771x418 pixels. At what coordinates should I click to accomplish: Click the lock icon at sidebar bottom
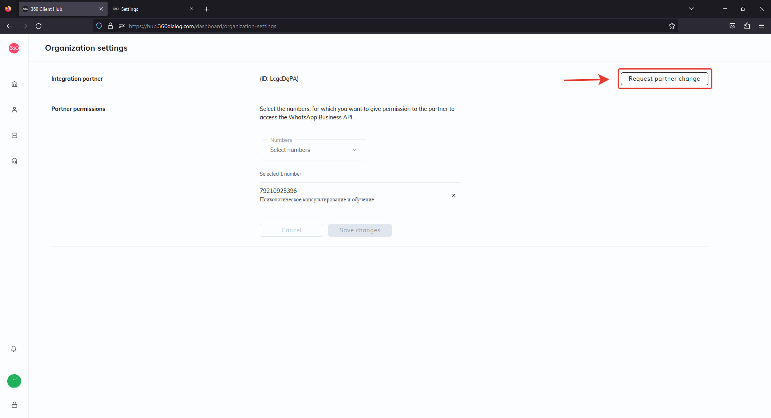pos(14,405)
